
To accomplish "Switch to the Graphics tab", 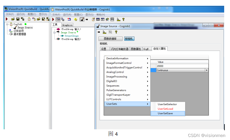I will pos(67,25).
